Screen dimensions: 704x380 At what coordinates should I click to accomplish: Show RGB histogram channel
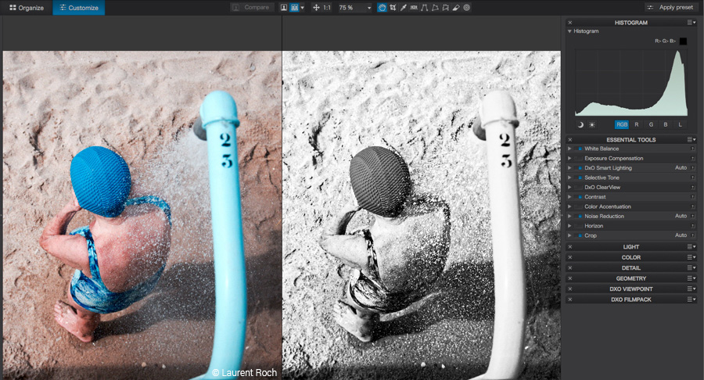click(x=622, y=125)
